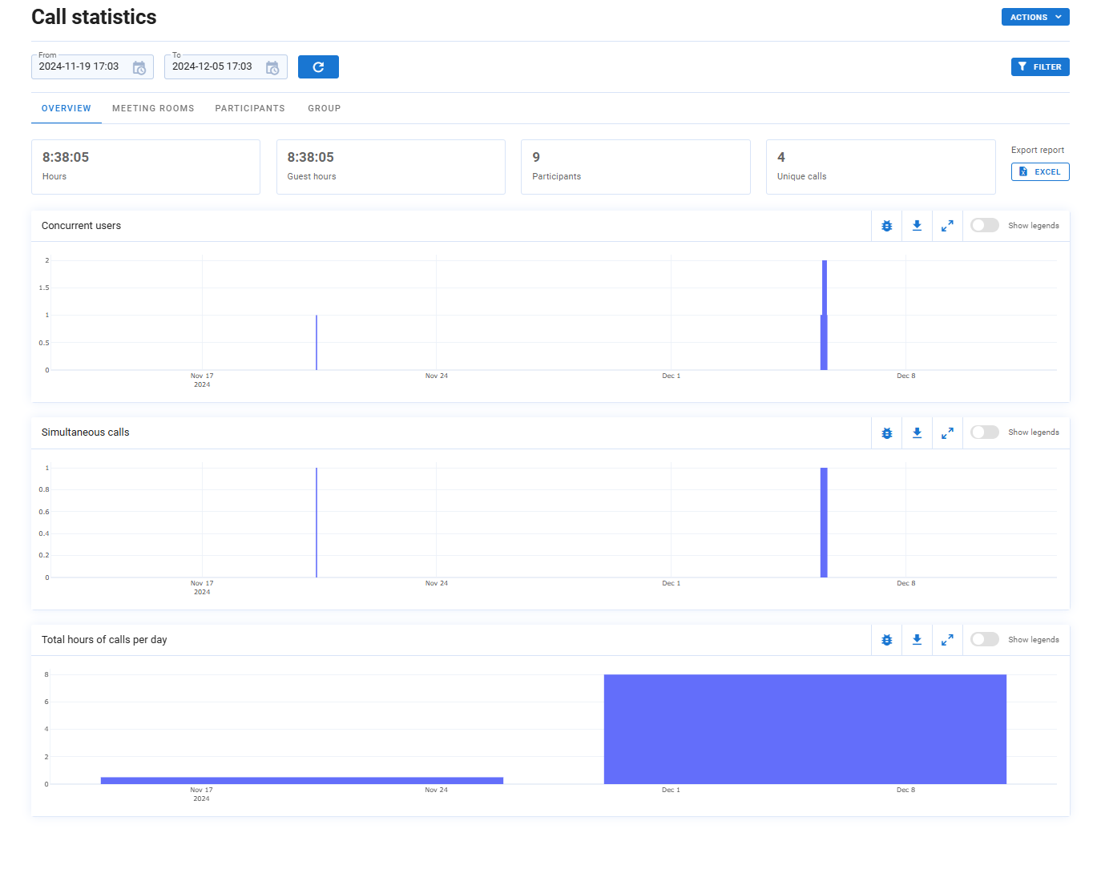Switch to the Participants tab

[250, 108]
